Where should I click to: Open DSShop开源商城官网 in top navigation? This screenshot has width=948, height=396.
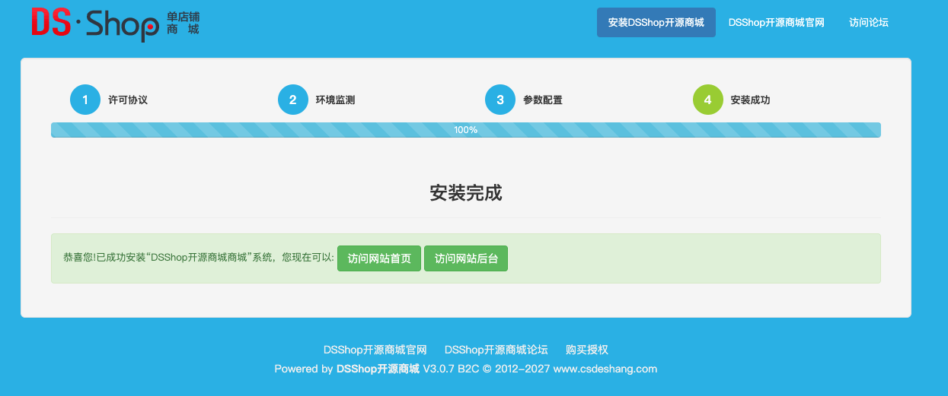click(777, 23)
